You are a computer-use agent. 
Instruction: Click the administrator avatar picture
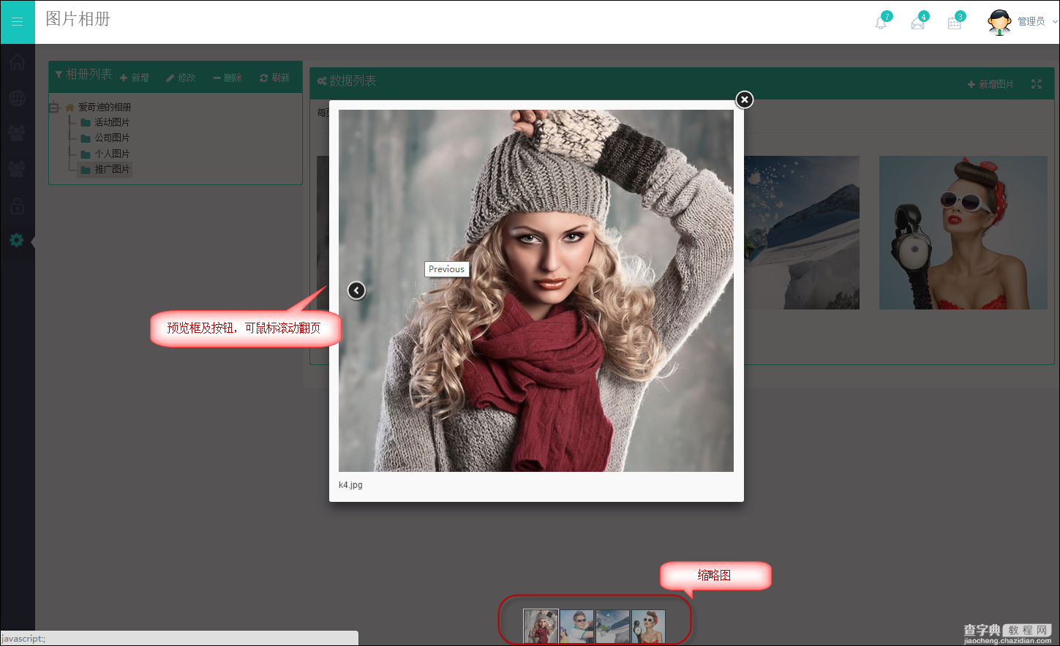[x=999, y=22]
